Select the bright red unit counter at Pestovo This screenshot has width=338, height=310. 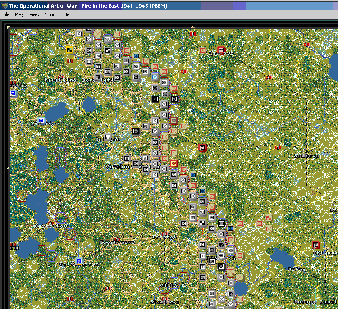[221, 50]
